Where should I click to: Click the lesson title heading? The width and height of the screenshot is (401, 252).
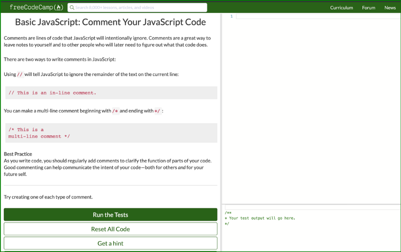tap(110, 22)
